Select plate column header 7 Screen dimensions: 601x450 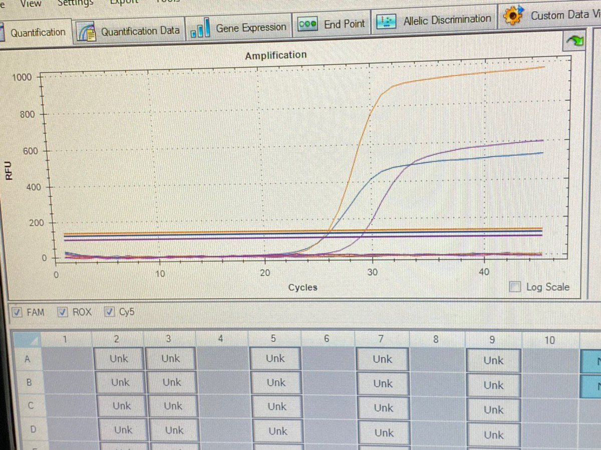(x=381, y=339)
